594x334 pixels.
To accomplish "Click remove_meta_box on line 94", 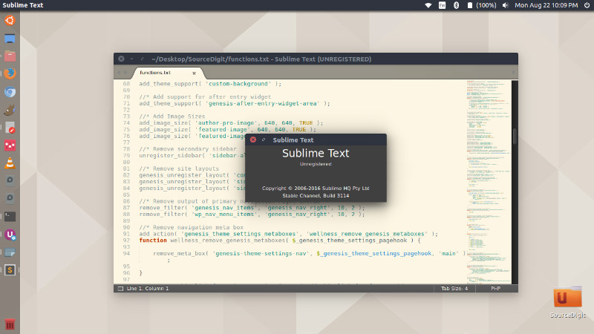I will 180,253.
